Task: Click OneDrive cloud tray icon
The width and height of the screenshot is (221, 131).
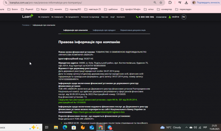Action: pos(191,127)
